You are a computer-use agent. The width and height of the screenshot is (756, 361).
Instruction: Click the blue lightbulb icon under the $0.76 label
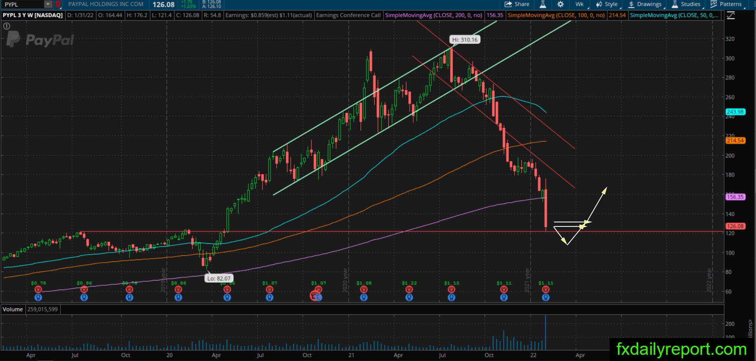[x=129, y=297]
